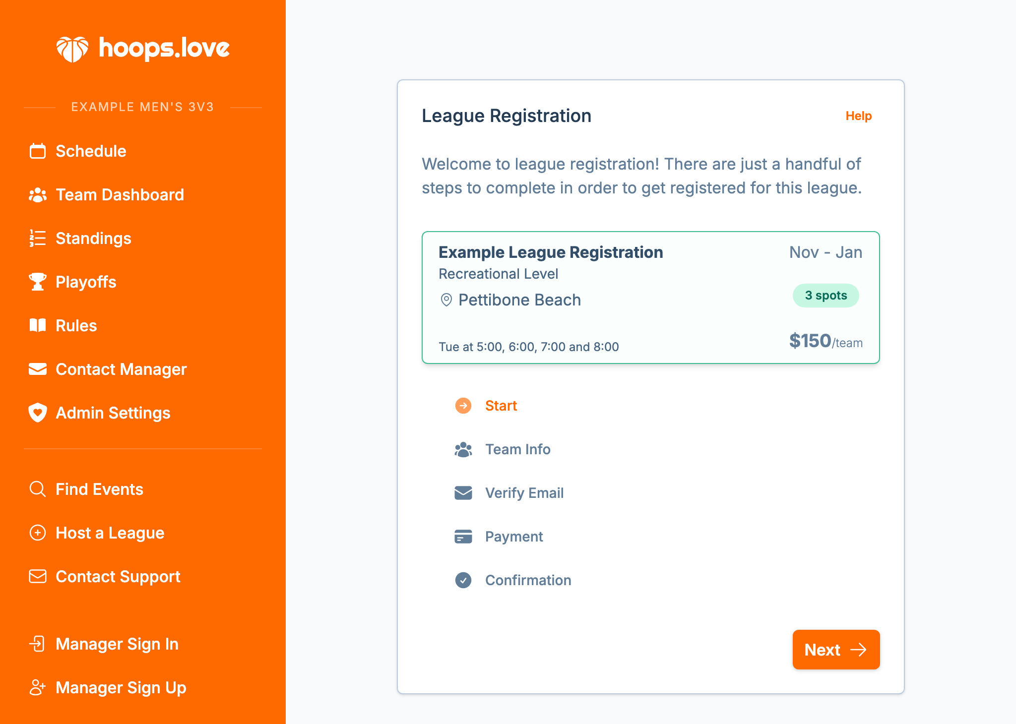Click the Contact Manager envelope icon

(x=37, y=369)
